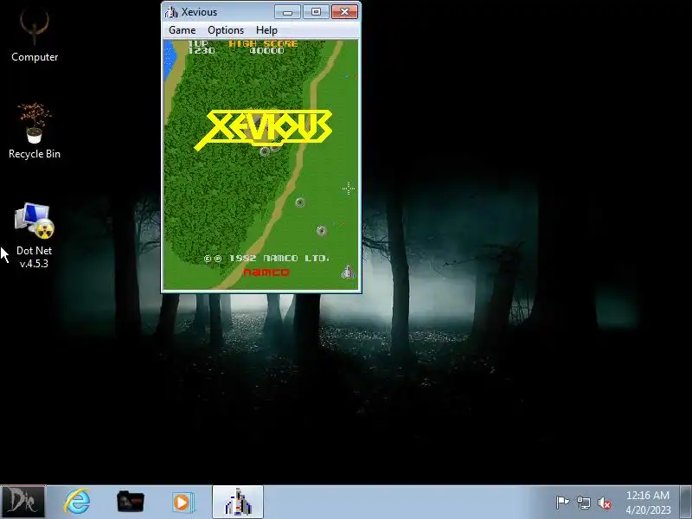This screenshot has width=692, height=519.
Task: Select the Computer desktop icon
Action: pyautogui.click(x=35, y=35)
